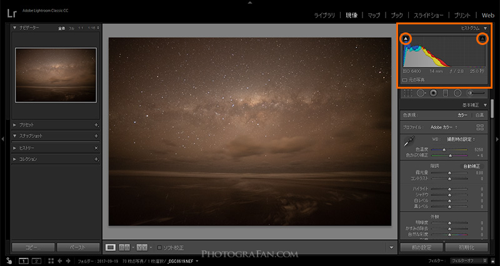Open Grid view from filmstrip bar
This screenshot has height=266, width=500.
tap(51, 261)
